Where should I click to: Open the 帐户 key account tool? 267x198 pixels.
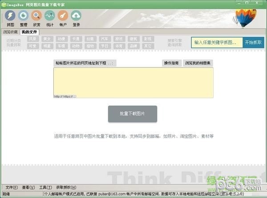pos(63,18)
